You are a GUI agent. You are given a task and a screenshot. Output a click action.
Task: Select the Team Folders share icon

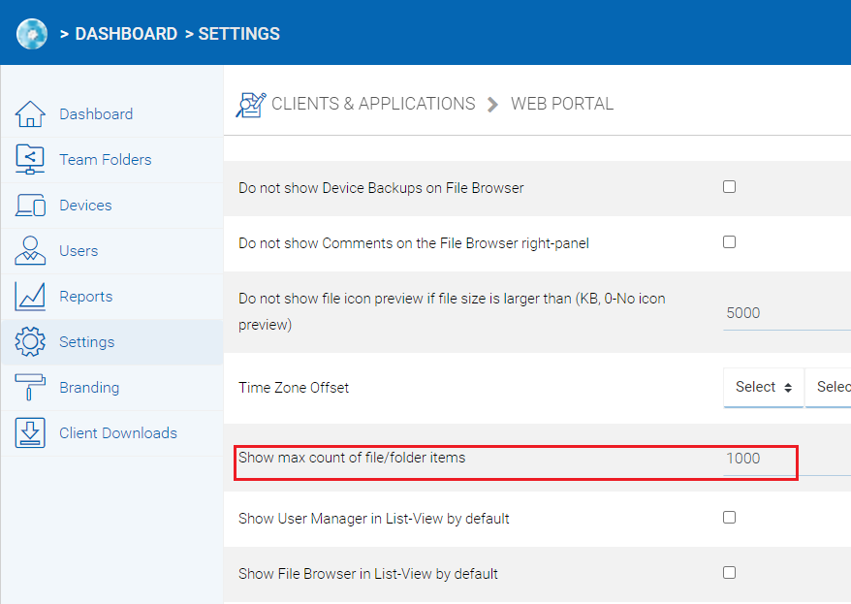point(30,160)
